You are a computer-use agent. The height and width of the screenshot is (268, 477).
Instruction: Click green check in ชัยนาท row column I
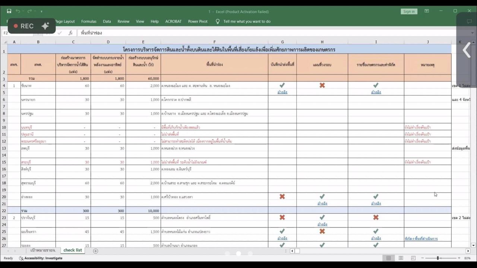(x=376, y=86)
